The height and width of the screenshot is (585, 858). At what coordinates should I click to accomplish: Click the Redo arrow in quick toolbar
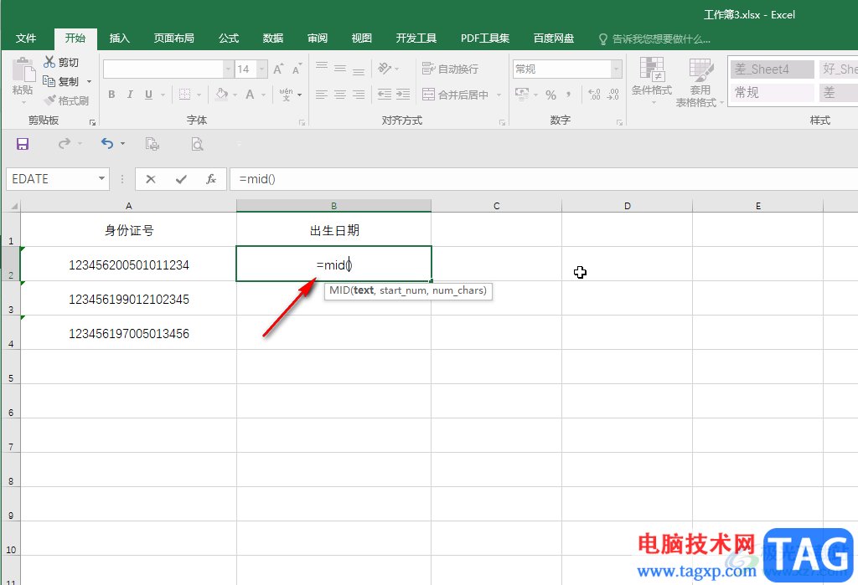click(65, 143)
